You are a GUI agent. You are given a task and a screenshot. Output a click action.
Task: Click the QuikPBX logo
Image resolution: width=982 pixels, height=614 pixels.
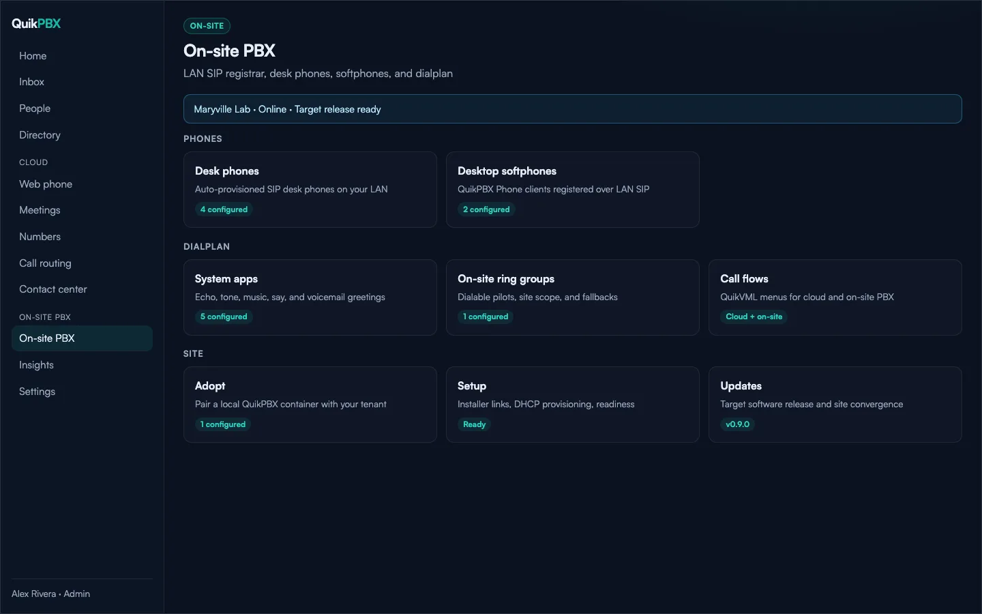click(x=36, y=23)
